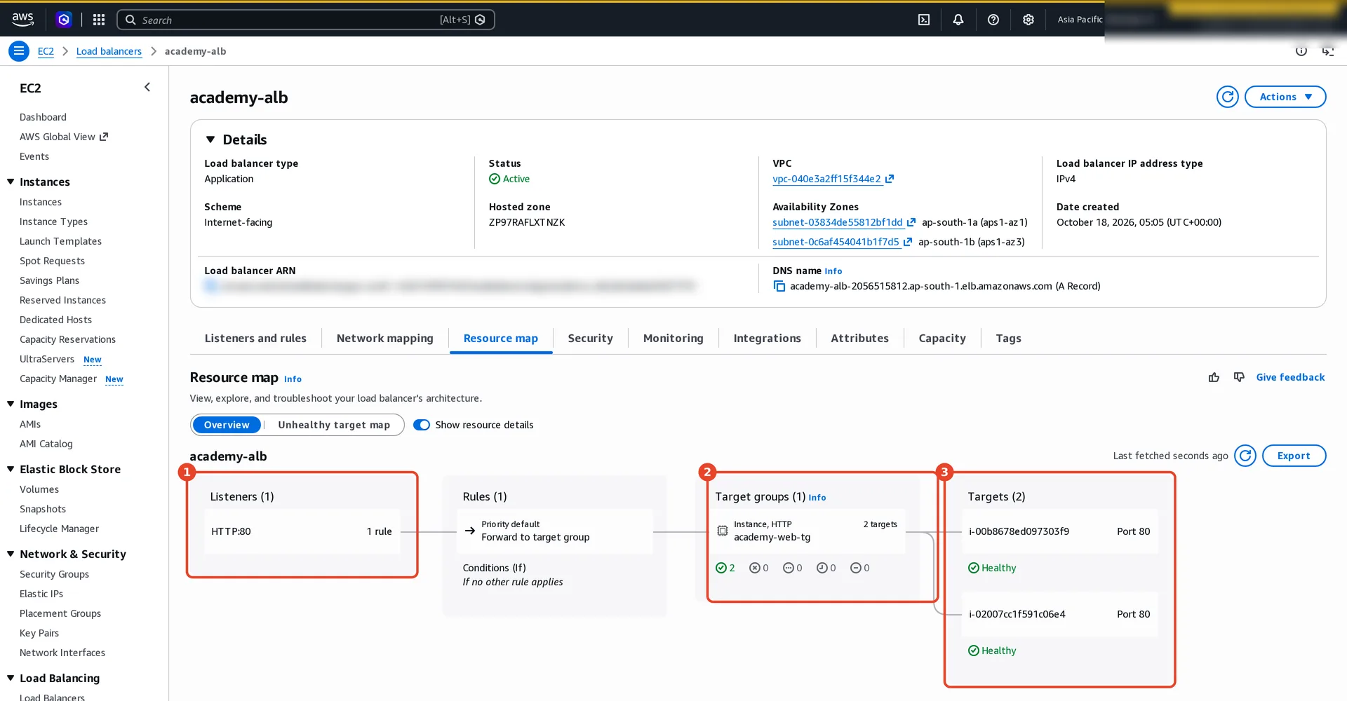Viewport: 1347px width, 701px height.
Task: Select the academy-web-tg target group
Action: (807, 531)
